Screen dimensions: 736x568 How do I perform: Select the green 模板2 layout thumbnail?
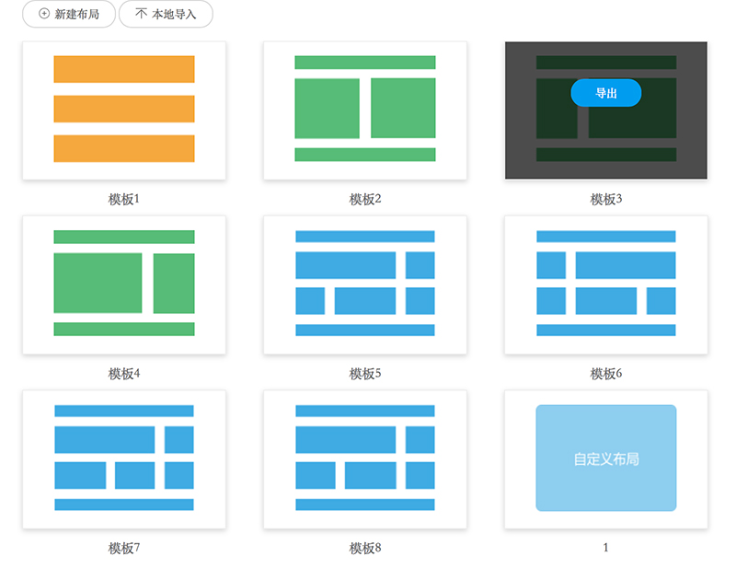tap(365, 110)
